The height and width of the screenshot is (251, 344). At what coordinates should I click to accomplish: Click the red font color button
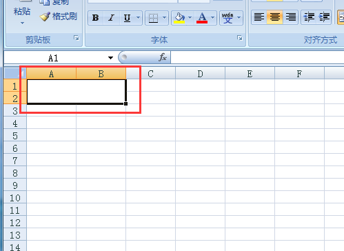tap(202, 18)
